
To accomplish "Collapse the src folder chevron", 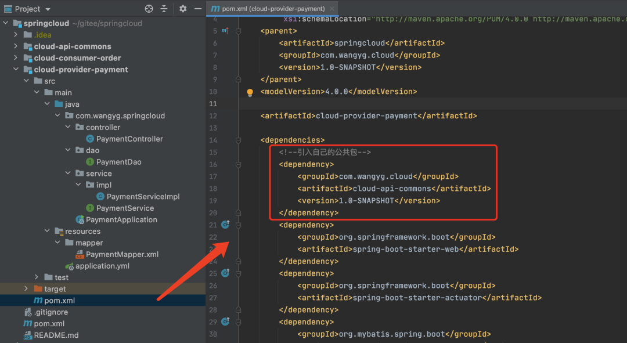I will [26, 81].
